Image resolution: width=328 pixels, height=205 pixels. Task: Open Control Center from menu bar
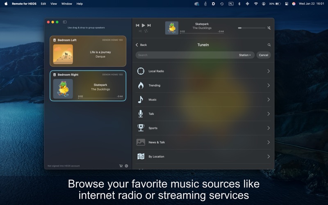287,4
